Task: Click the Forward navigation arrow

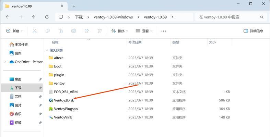Action: (x=21, y=17)
